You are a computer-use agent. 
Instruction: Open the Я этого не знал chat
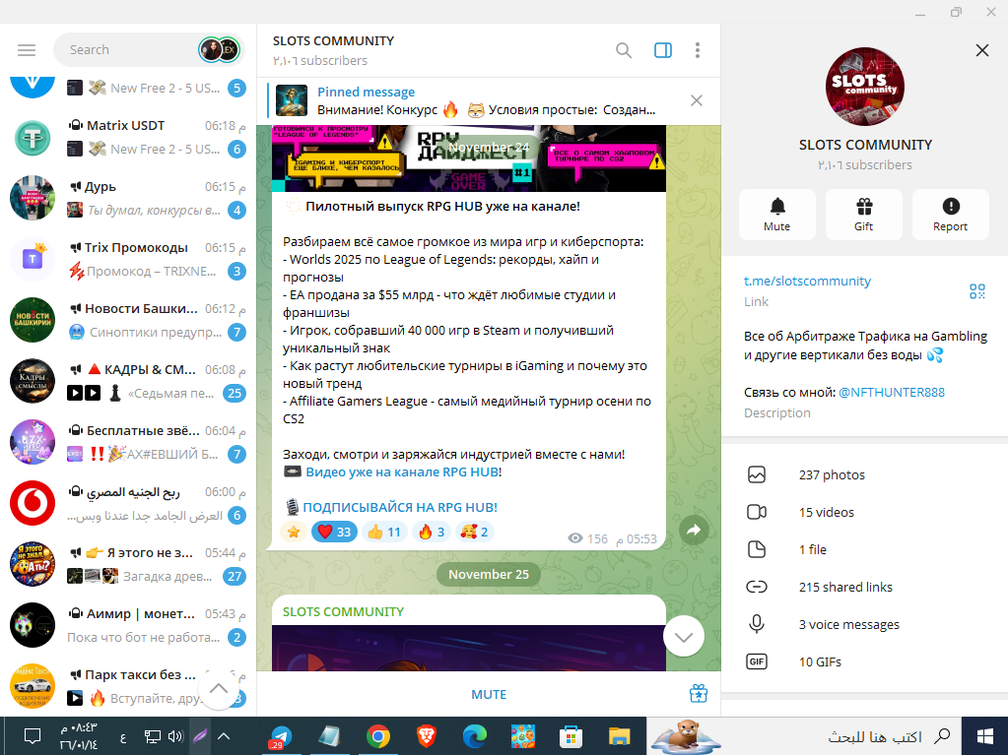coord(128,564)
